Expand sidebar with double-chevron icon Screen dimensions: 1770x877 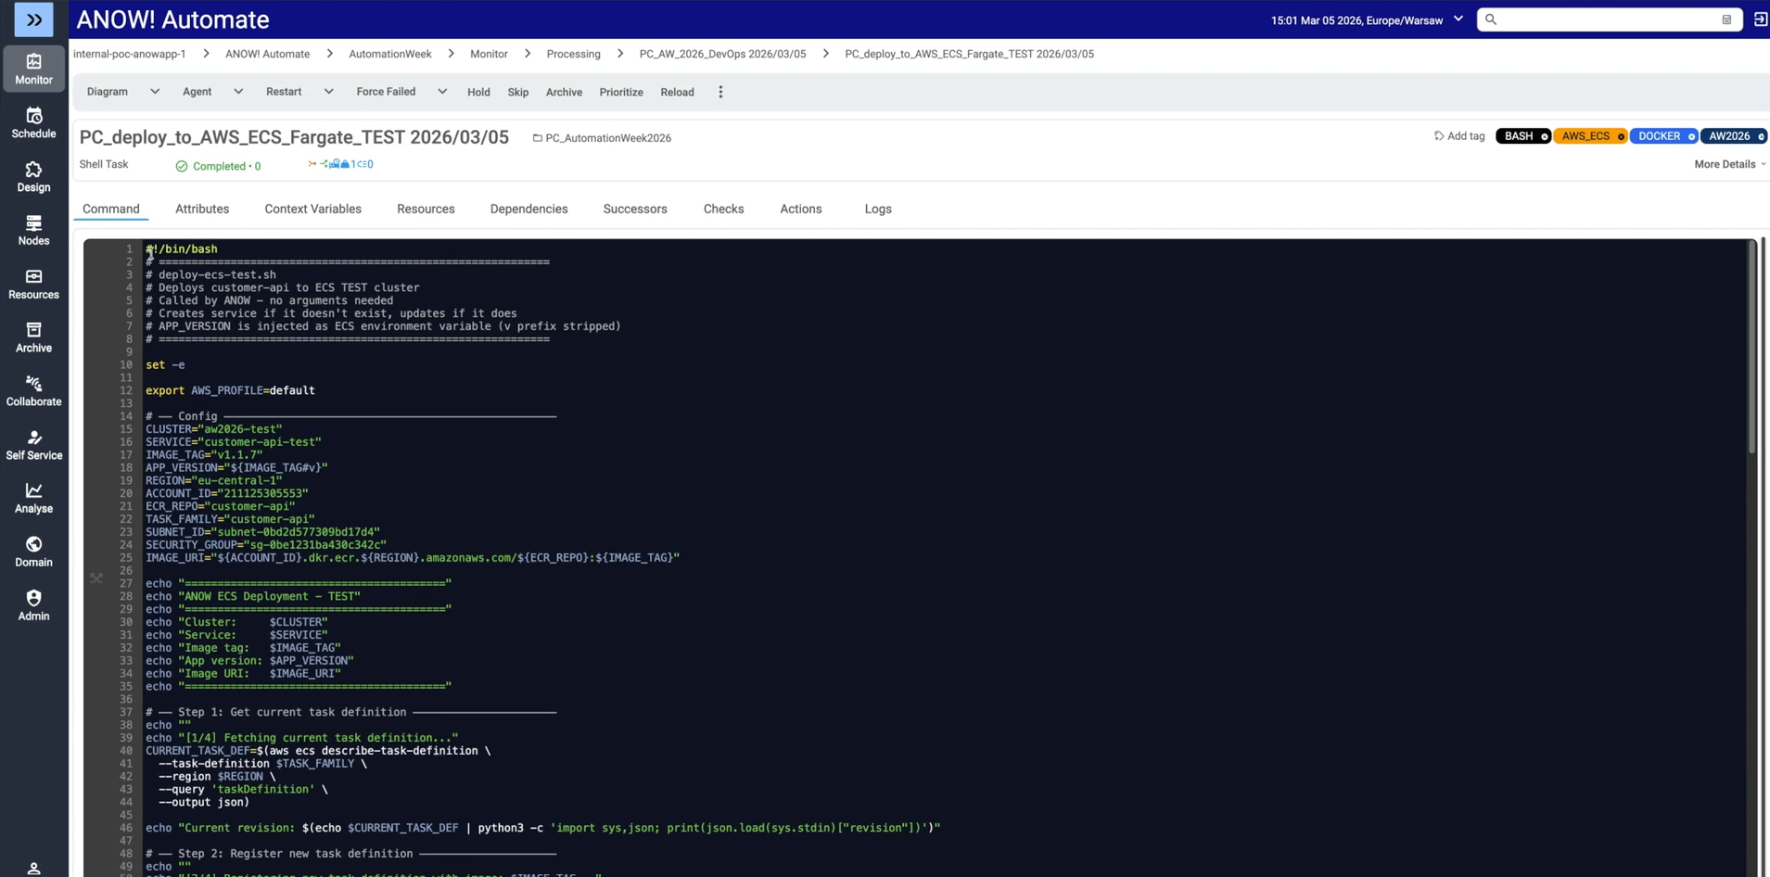click(x=33, y=19)
